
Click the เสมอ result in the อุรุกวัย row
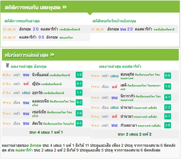point(26,93)
